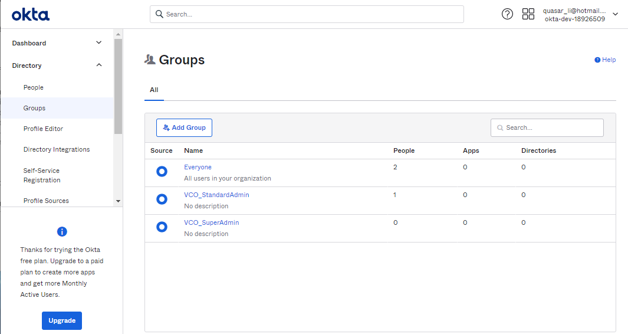Click the Groups heading people icon
The height and width of the screenshot is (334, 628).
[150, 60]
